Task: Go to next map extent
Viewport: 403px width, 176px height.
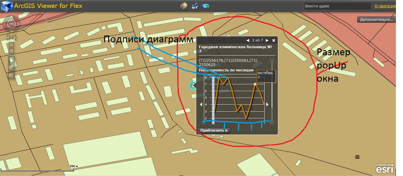Action: [14, 37]
